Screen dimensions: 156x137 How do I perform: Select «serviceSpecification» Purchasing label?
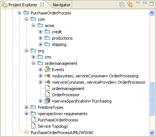point(82,101)
